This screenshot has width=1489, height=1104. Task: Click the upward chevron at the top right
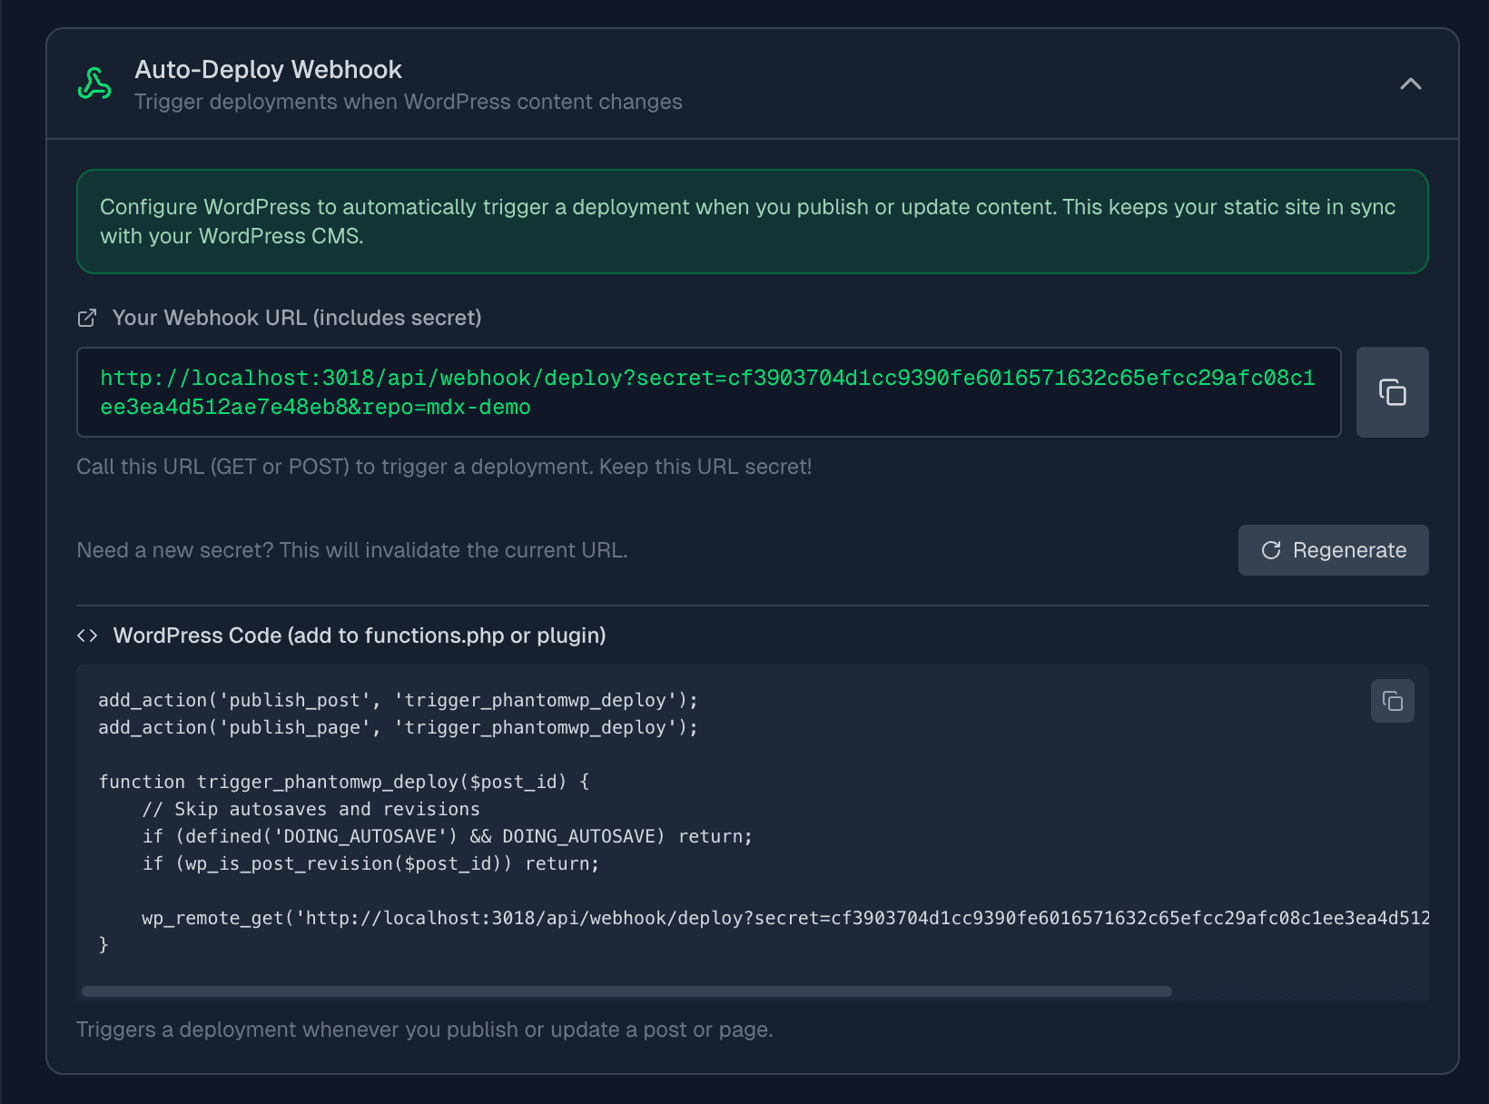(1410, 84)
